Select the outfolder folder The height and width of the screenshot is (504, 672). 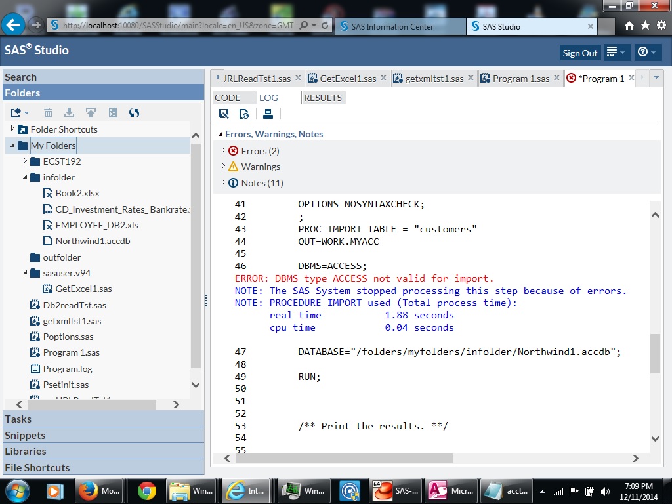(61, 257)
